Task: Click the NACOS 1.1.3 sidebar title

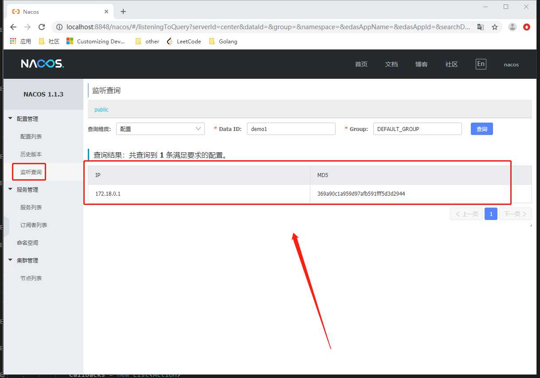Action: [43, 94]
